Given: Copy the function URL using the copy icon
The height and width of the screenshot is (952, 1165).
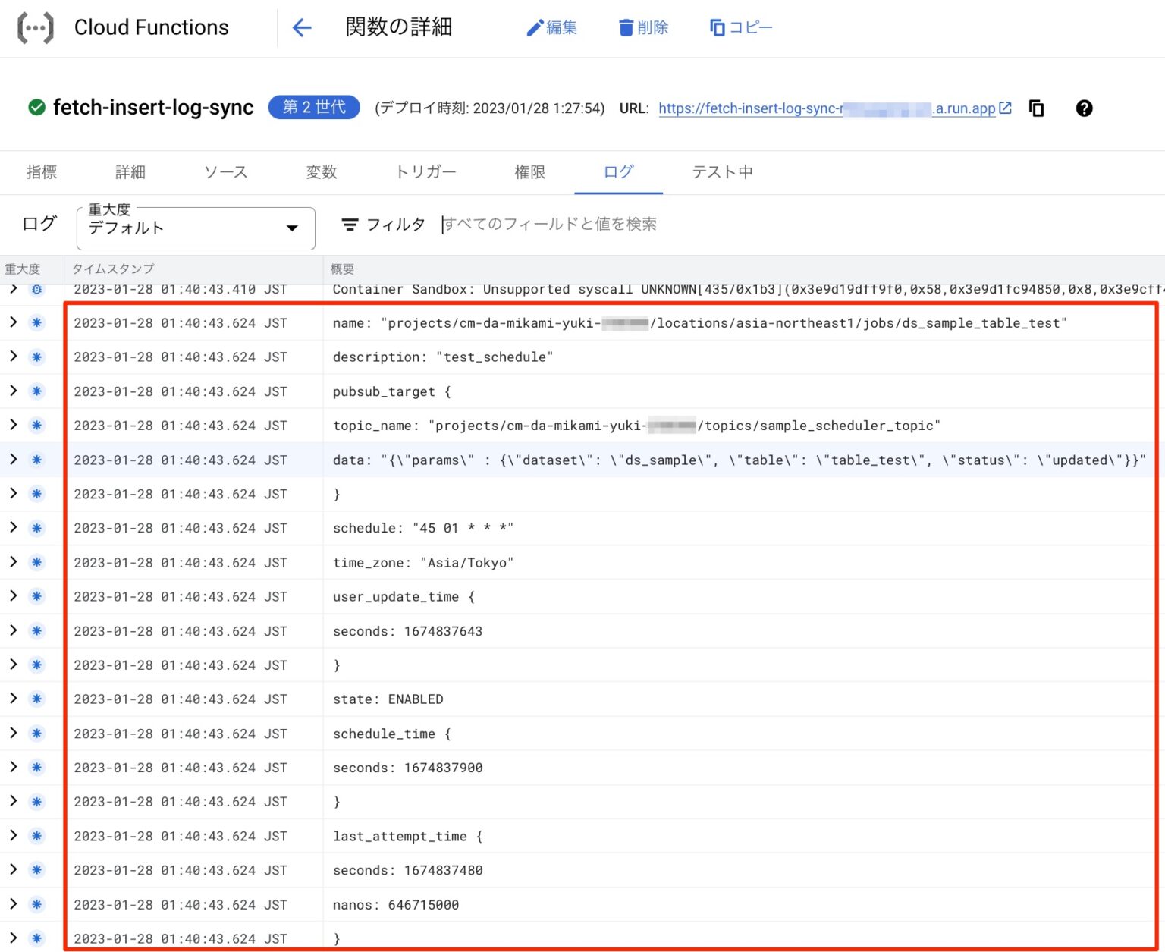Looking at the screenshot, I should click(x=1036, y=108).
